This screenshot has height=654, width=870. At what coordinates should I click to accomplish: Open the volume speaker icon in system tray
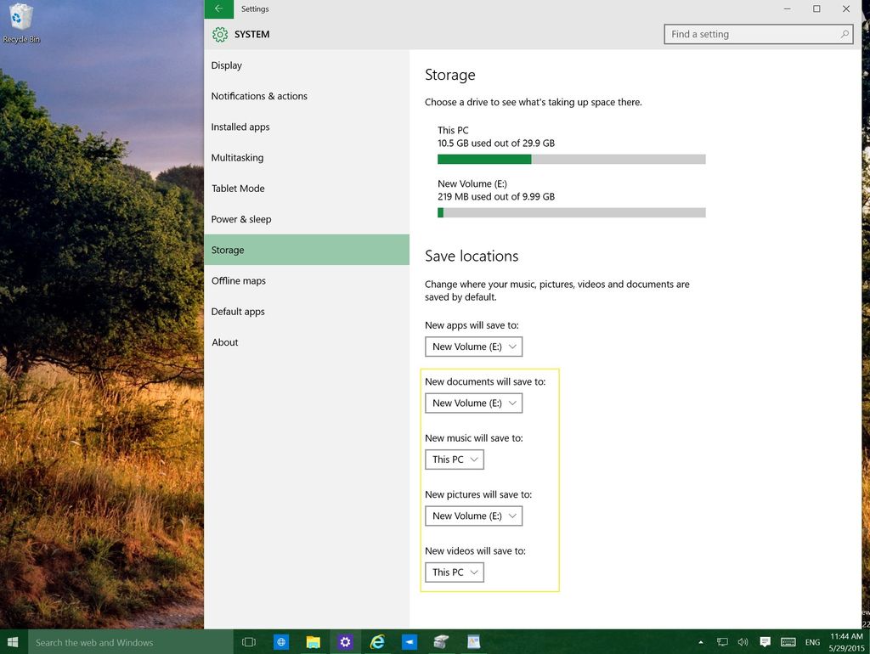(x=743, y=641)
